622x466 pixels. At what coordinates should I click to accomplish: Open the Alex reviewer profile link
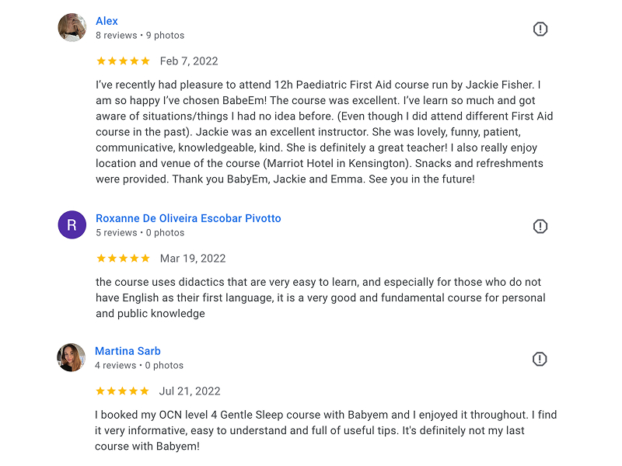coord(107,21)
